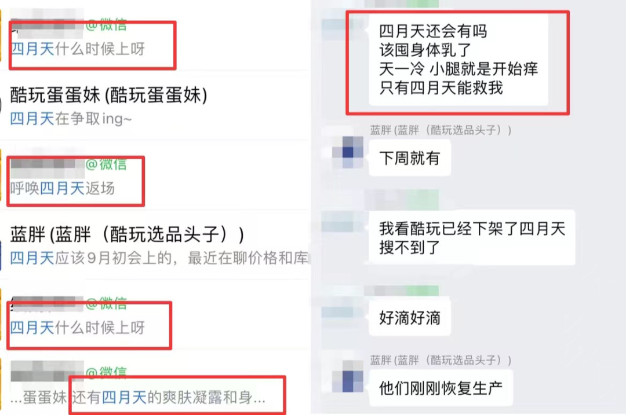
Task: Select the 他们刚刚恢复生产 chat bubble
Action: click(441, 388)
